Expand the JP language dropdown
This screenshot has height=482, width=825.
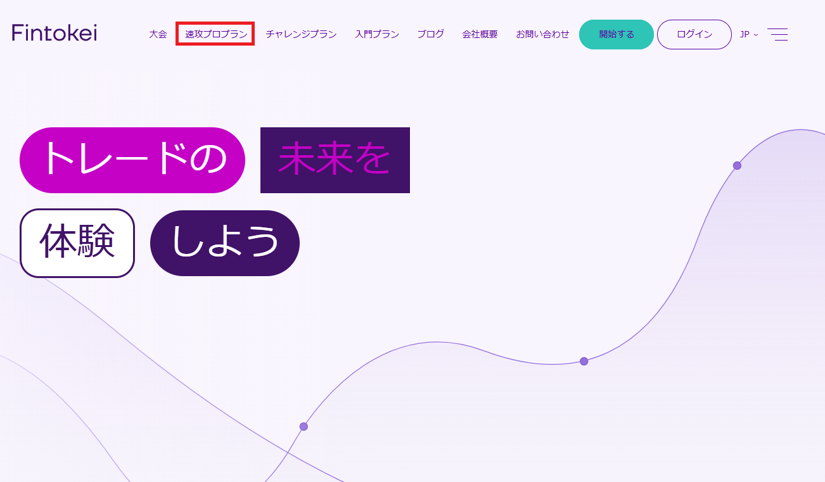click(749, 34)
